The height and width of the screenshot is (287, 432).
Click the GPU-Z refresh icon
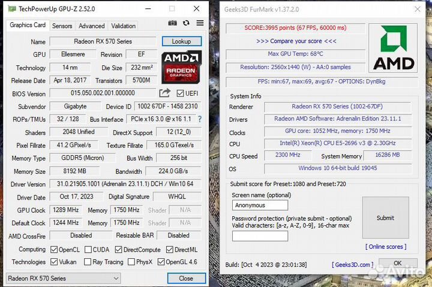(x=186, y=23)
